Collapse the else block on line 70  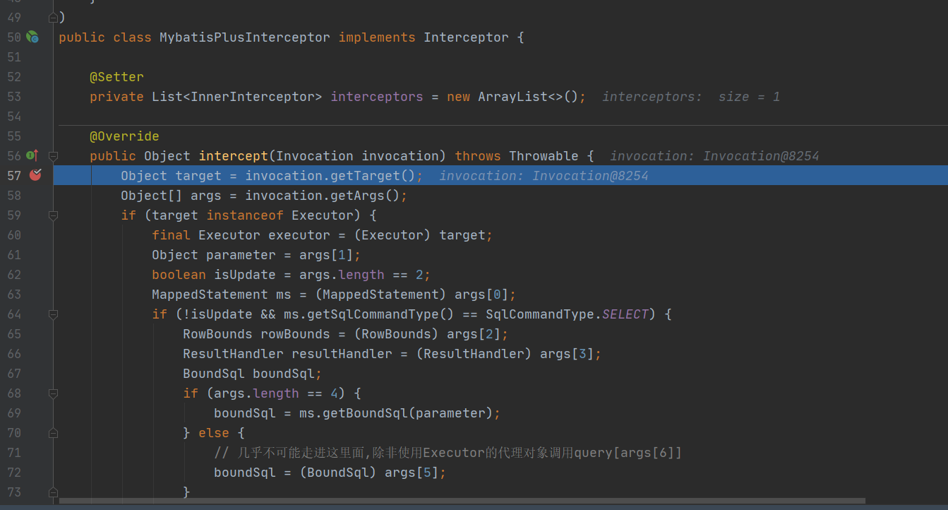click(53, 432)
